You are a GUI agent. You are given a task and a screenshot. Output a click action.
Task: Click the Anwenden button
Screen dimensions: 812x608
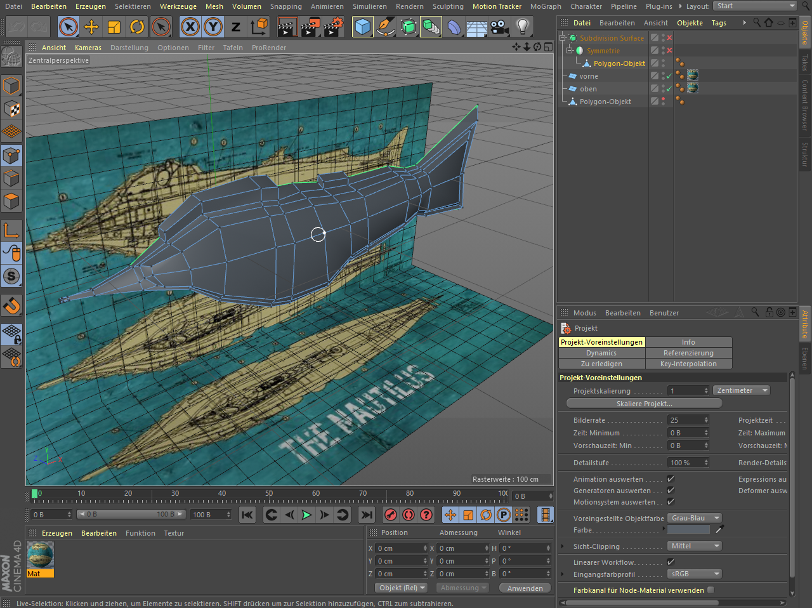(525, 588)
